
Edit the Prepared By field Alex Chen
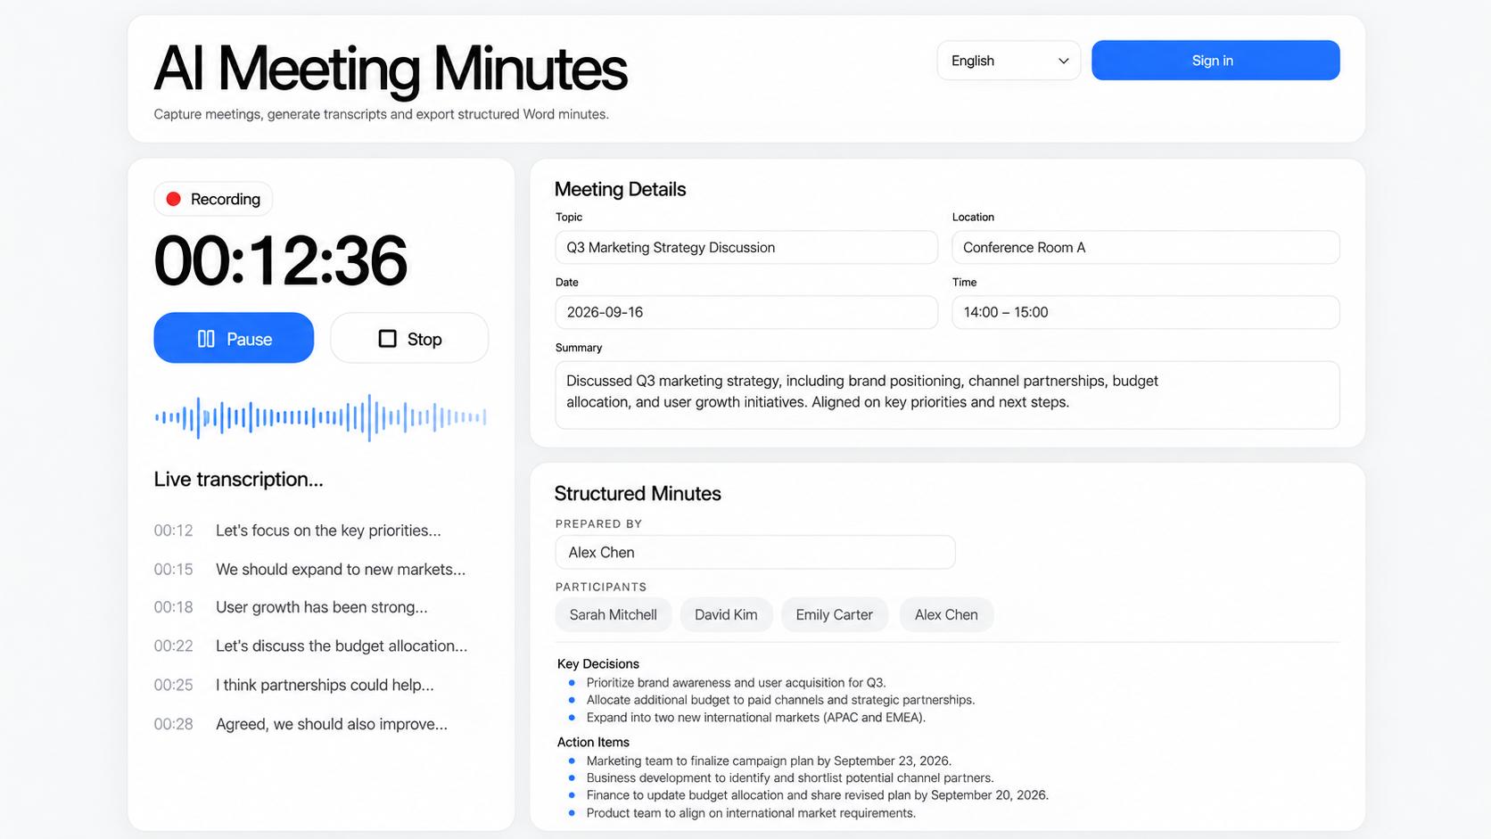[x=755, y=552]
